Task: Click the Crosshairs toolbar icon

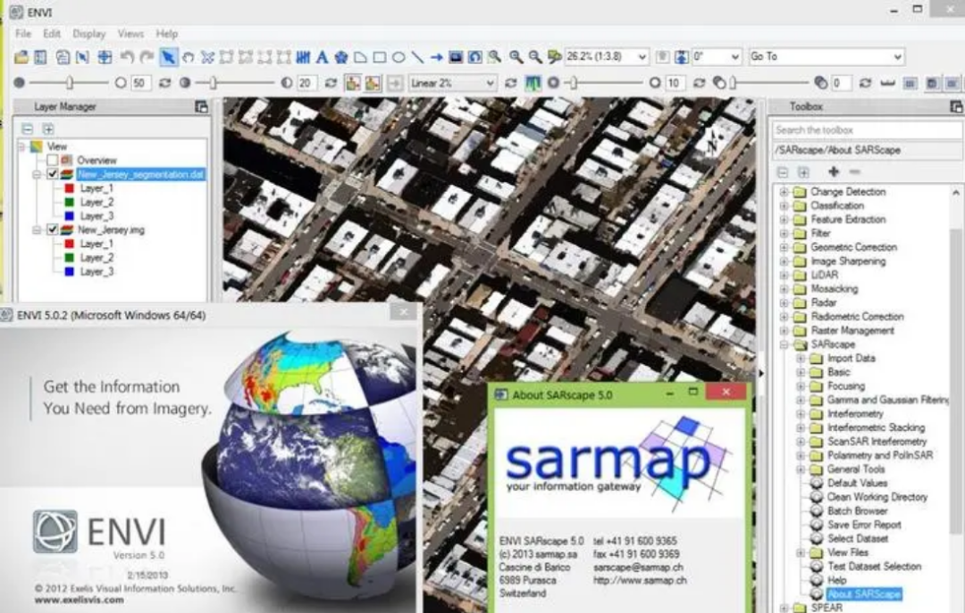Action: [105, 57]
